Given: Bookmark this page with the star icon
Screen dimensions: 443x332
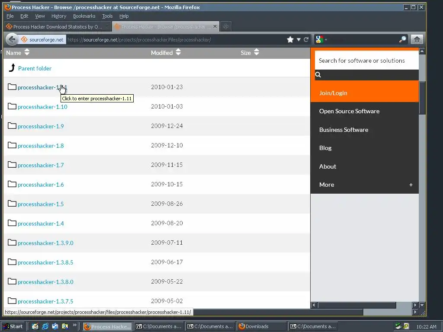Looking at the screenshot, I should coord(290,39).
